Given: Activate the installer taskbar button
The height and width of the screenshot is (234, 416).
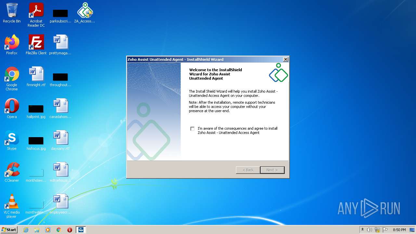Looking at the screenshot, I should [81, 230].
